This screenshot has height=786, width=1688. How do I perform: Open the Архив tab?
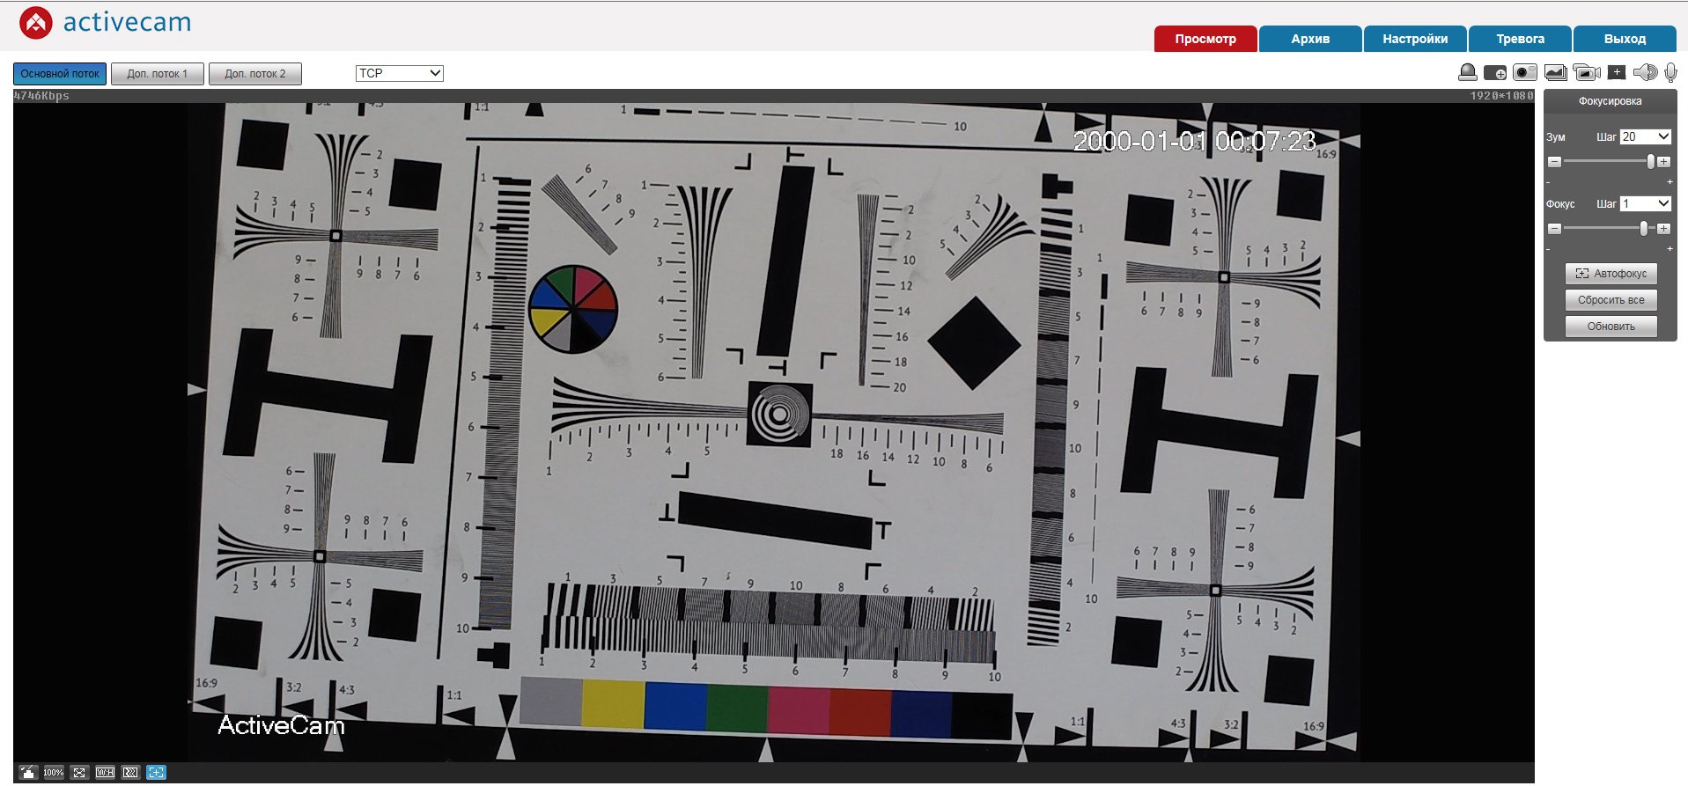1310,39
